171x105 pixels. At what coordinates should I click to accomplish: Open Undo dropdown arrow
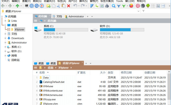79,6
